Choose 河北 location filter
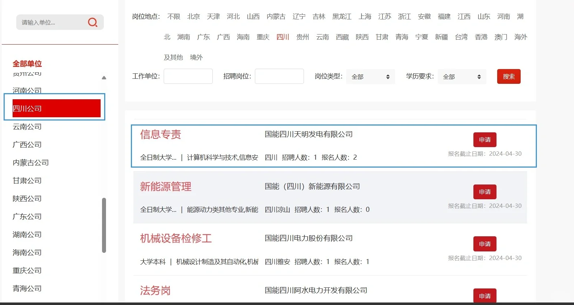574x305 pixels. 233,17
